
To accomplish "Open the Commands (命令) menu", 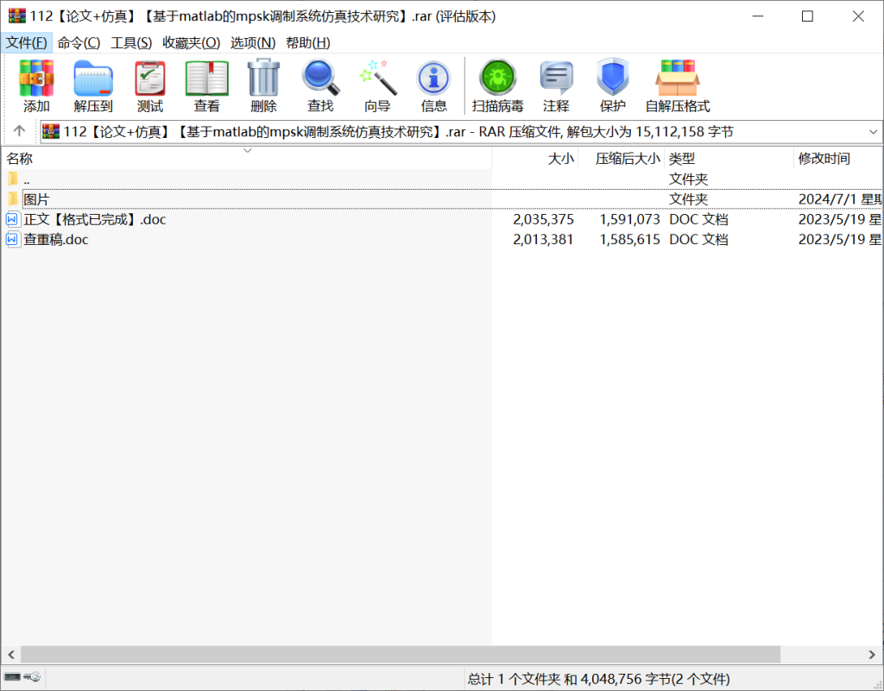I will (x=79, y=43).
